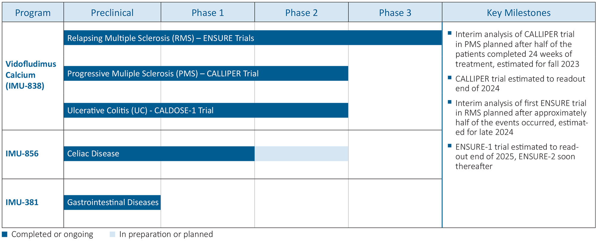This screenshot has height=241, width=597.
Task: Click the Phase 1 column header
Action: (x=208, y=13)
